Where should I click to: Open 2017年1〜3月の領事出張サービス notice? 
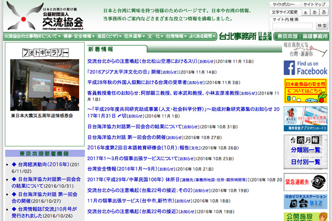tap(132, 159)
